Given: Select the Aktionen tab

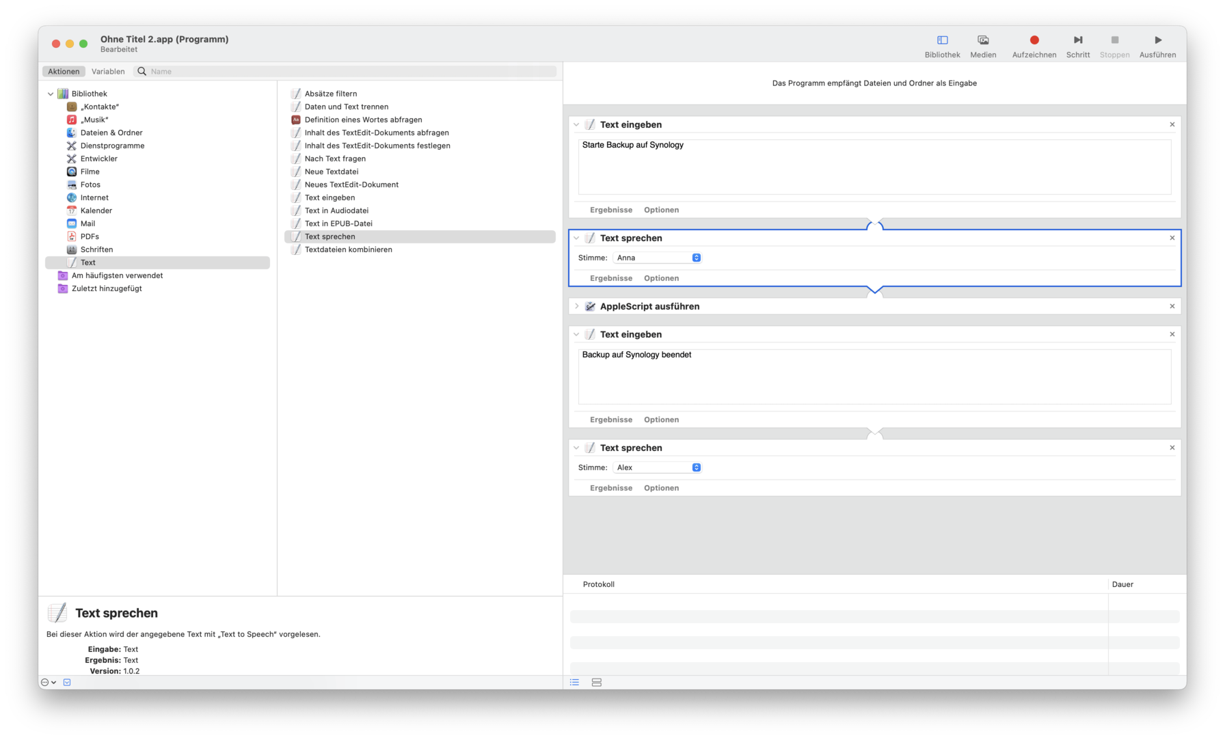Looking at the screenshot, I should [x=63, y=71].
